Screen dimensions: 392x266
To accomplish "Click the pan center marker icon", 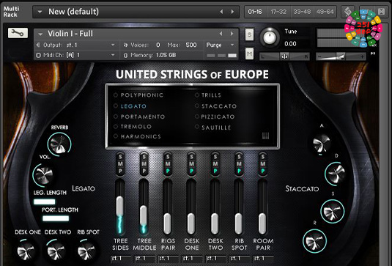I will 284,56.
